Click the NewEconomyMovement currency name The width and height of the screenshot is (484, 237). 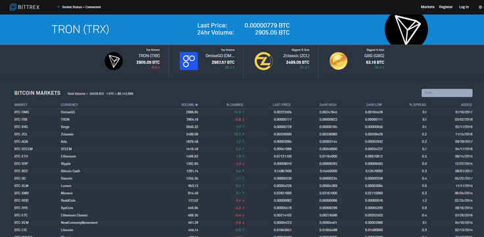80,223
